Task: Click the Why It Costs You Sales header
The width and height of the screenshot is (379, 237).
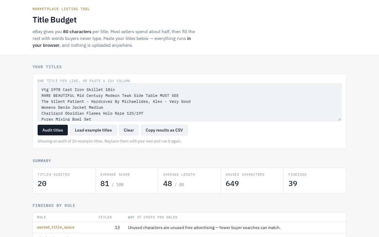Action: [x=152, y=217]
